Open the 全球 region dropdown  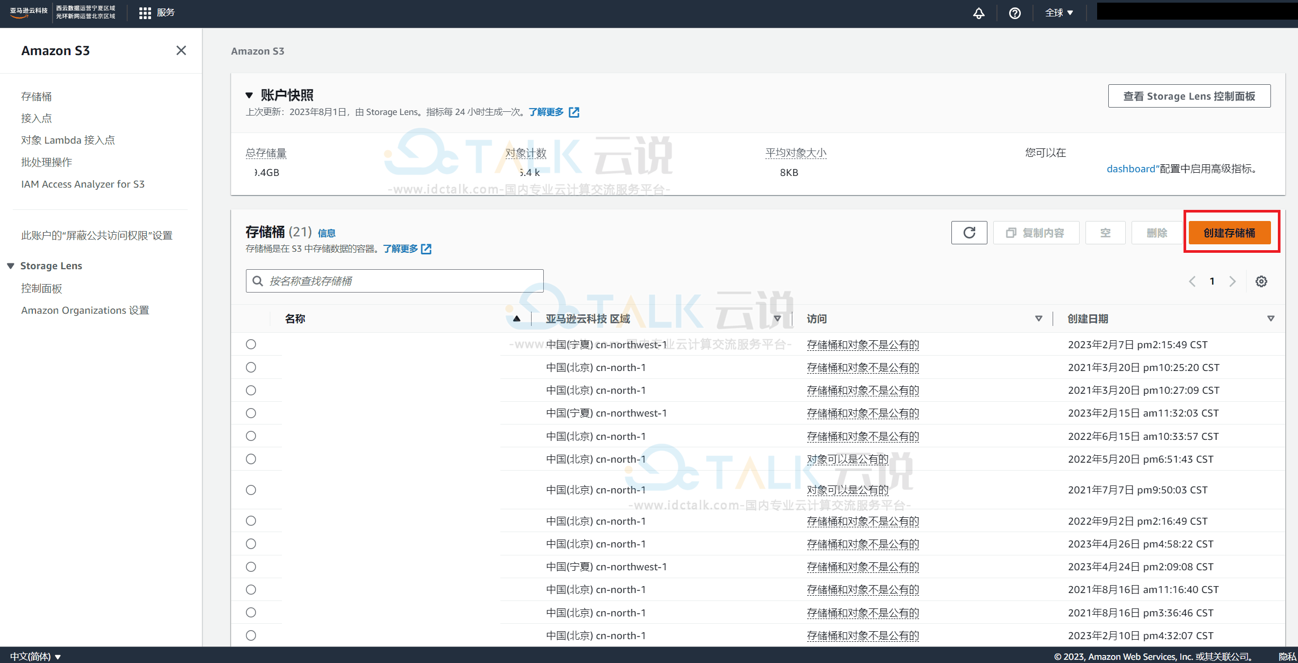1058,13
